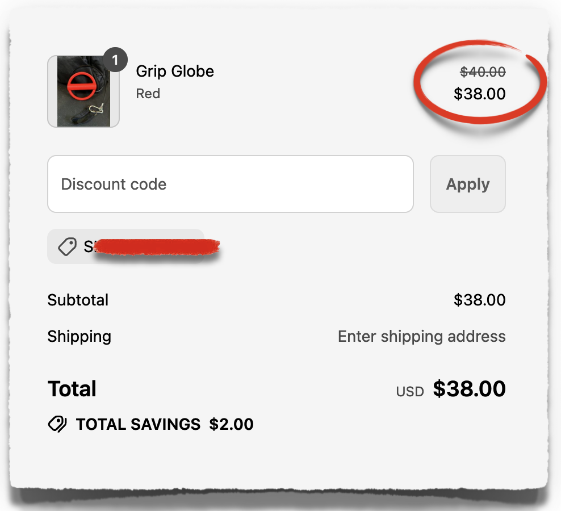Click the USD currency label
The image size is (561, 511).
[x=410, y=391]
